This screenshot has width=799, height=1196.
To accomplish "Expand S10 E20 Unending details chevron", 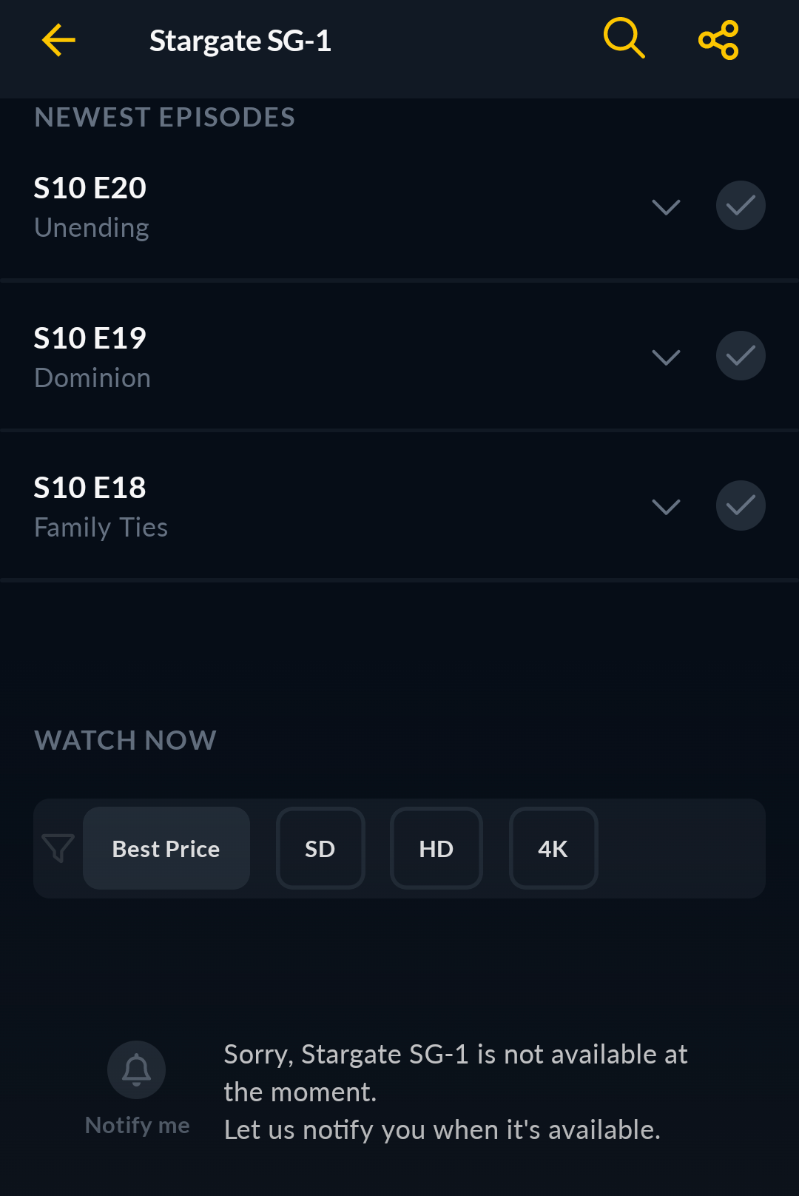I will click(x=666, y=206).
